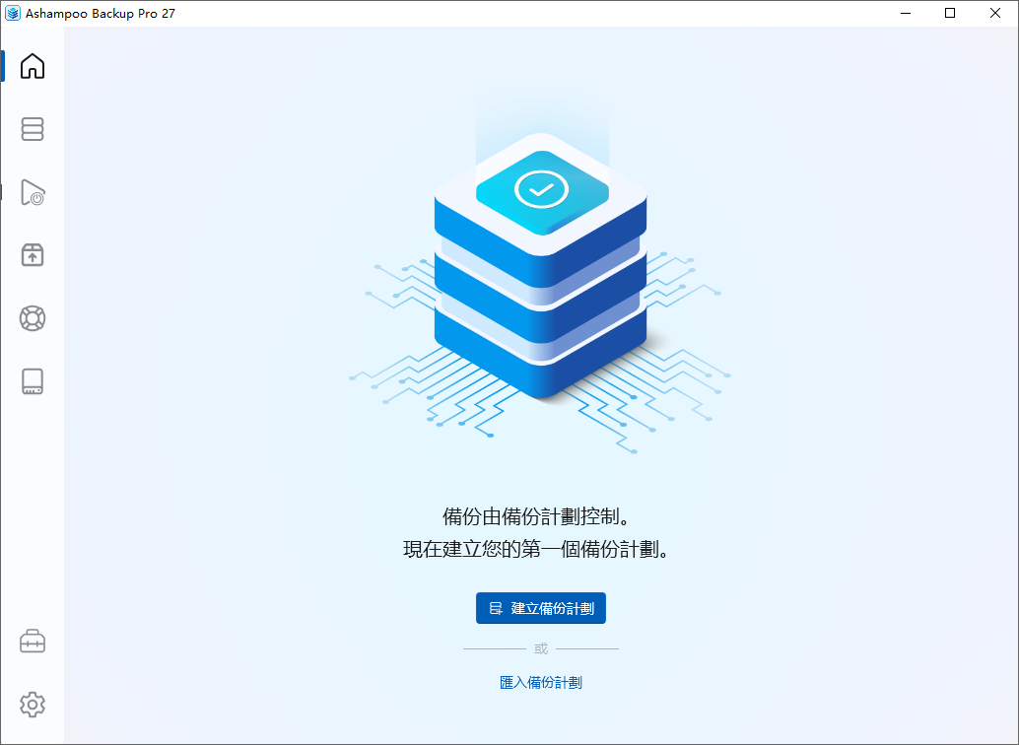Open the archive upload box icon
This screenshot has width=1019, height=745.
pyautogui.click(x=33, y=255)
